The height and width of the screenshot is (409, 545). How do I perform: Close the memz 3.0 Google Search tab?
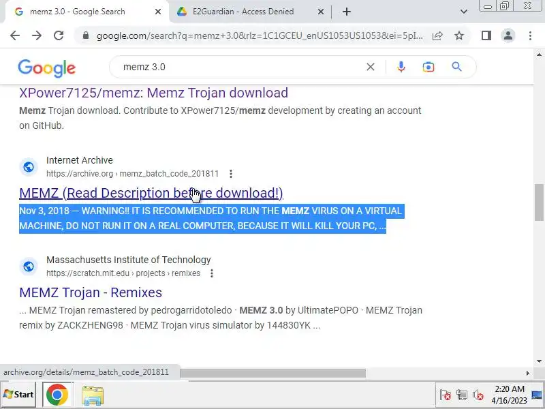coord(158,12)
